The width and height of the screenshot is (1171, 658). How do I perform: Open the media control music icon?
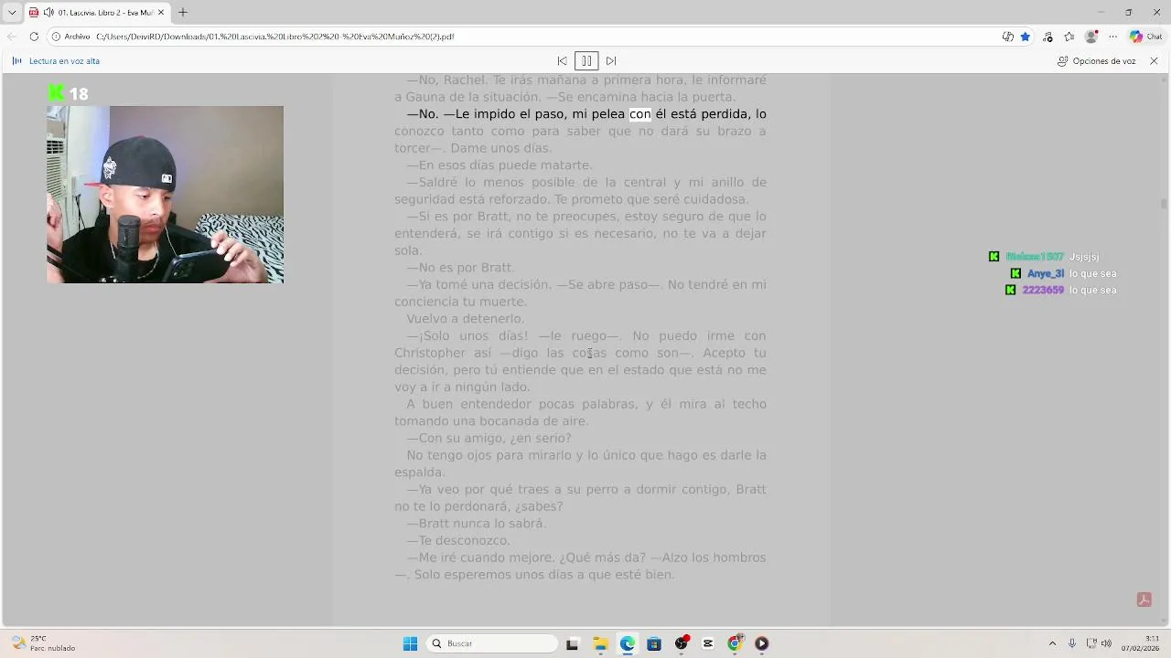coord(1047,37)
